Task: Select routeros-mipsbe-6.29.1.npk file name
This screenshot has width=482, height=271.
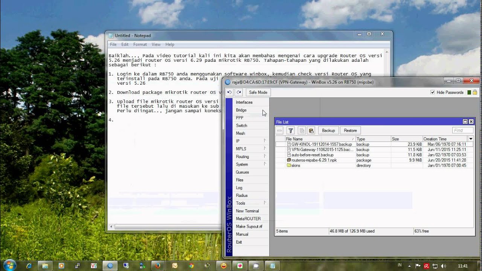Action: [x=314, y=160]
